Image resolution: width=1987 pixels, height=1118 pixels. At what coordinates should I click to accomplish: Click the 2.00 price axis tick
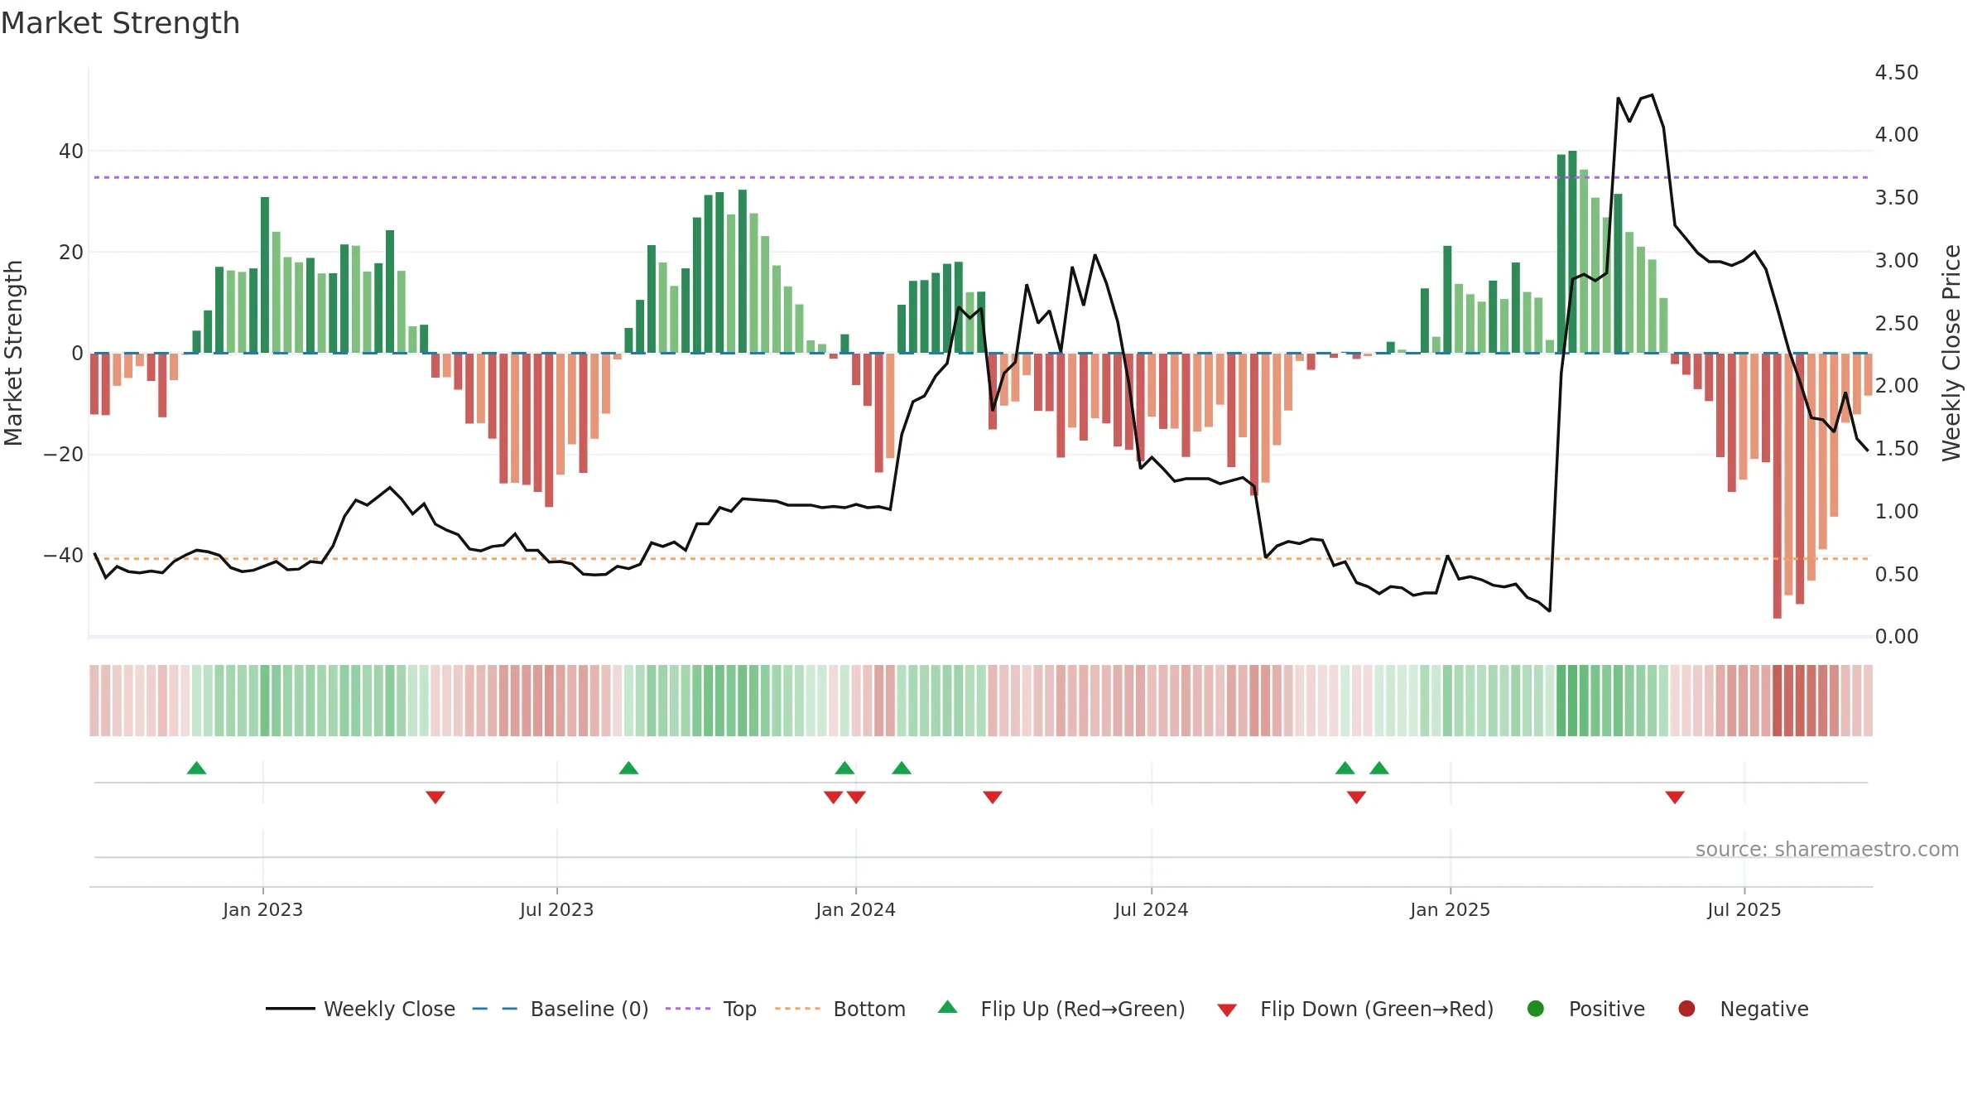1897,386
